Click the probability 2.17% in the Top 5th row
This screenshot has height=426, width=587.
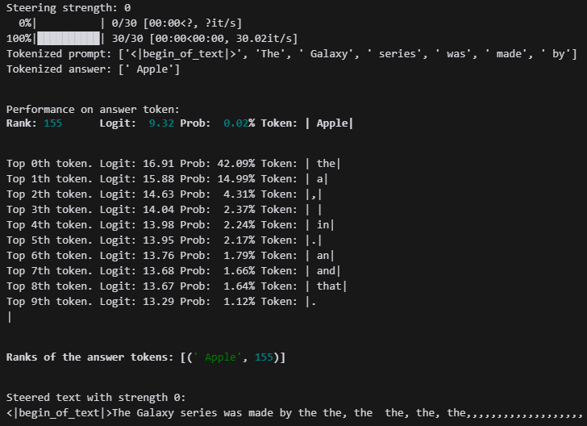[x=239, y=240]
